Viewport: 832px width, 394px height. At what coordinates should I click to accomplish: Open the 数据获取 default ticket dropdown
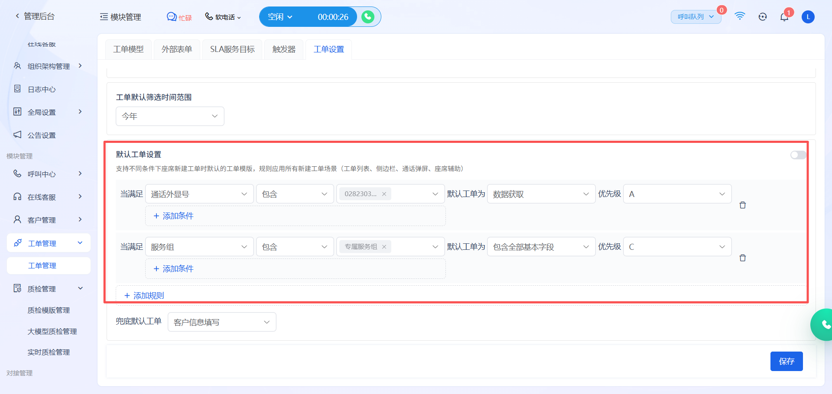(541, 194)
